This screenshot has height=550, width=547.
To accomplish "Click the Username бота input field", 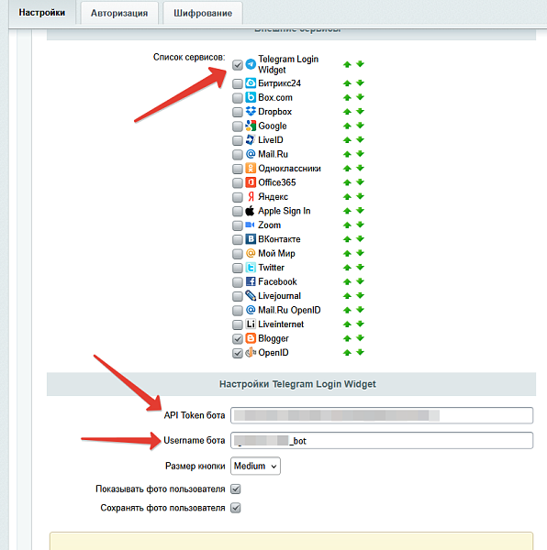I will 382,441.
